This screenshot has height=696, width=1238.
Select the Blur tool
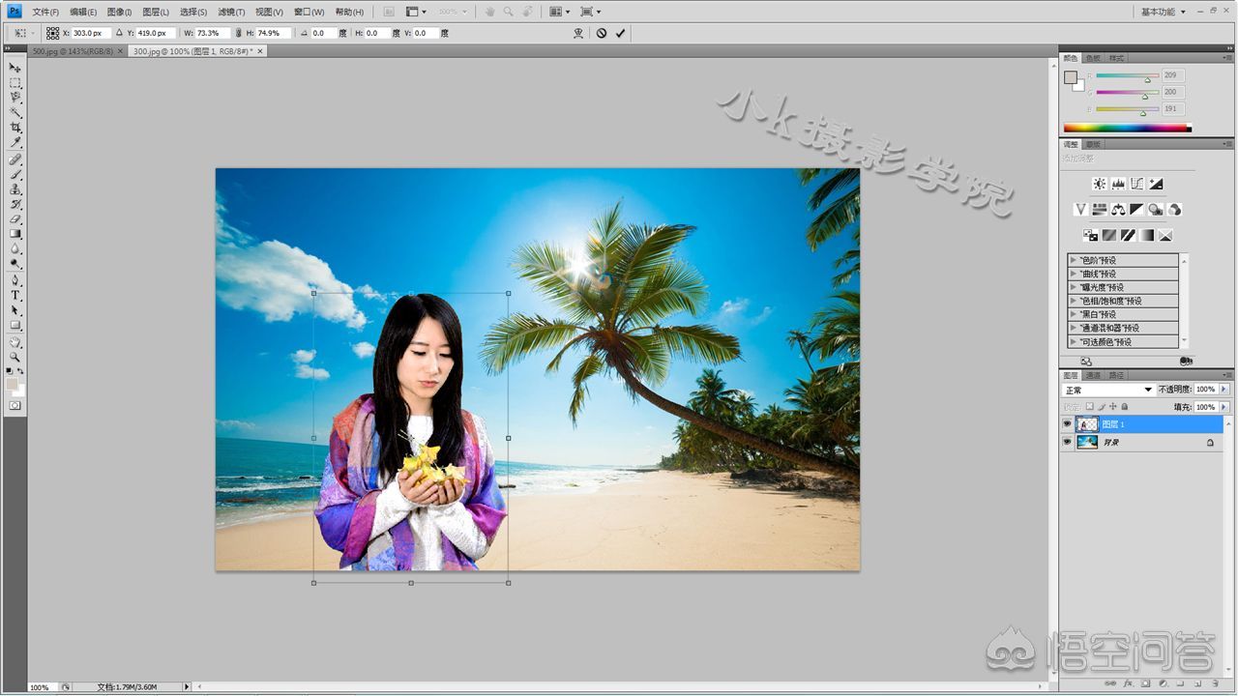coord(15,248)
